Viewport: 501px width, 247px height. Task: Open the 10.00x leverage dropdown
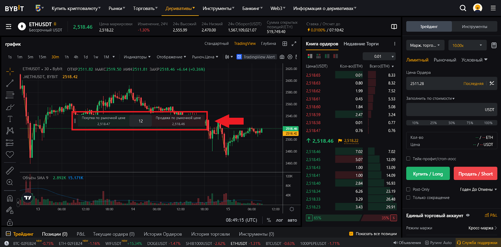(x=467, y=45)
